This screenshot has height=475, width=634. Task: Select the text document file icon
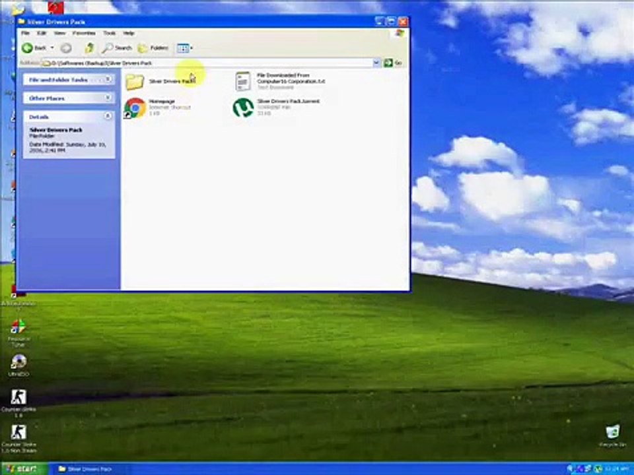point(243,81)
